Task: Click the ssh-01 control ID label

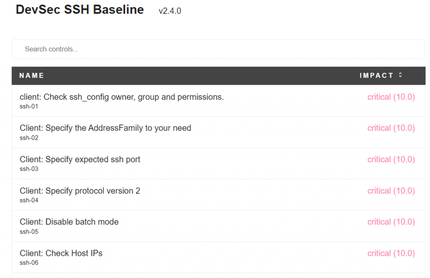Action: coord(29,107)
